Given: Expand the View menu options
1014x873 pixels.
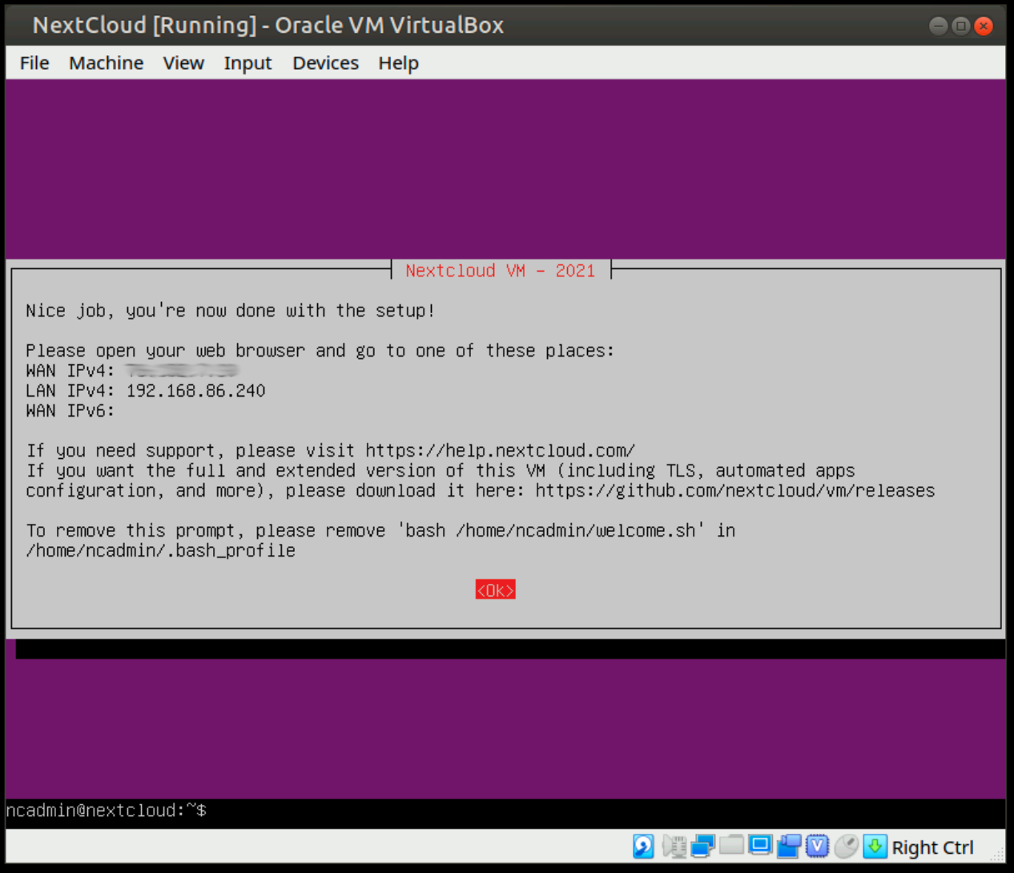Looking at the screenshot, I should coord(183,62).
